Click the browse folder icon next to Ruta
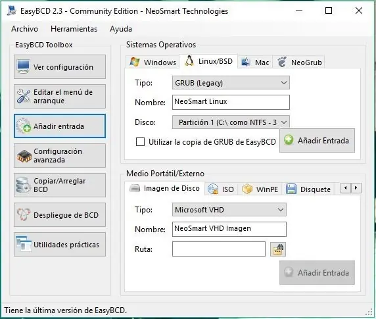The width and height of the screenshot is (376, 319). (277, 249)
